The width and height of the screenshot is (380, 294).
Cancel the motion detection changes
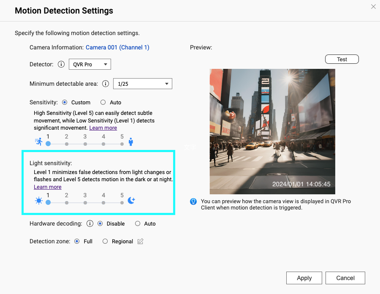[x=345, y=278]
